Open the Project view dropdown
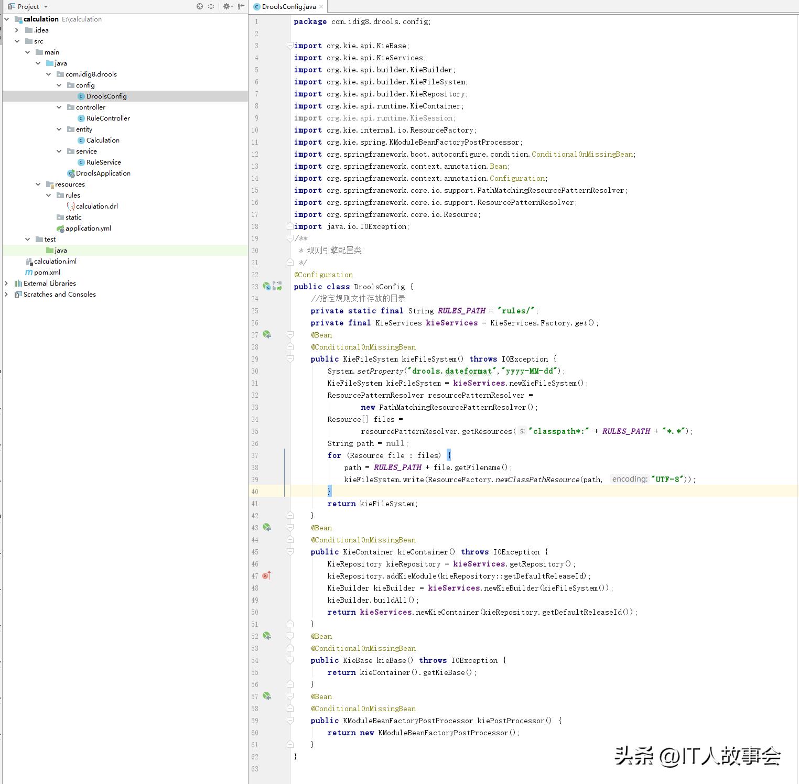This screenshot has height=784, width=799. (x=46, y=7)
